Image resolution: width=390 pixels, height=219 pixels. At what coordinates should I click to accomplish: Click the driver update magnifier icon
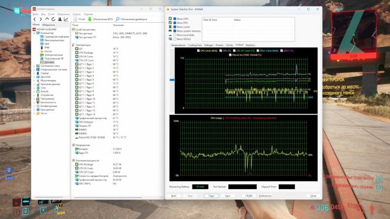pyautogui.click(x=118, y=19)
